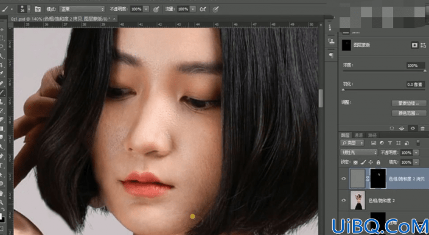The height and width of the screenshot is (235, 429).
Task: Open the Paragraph collapsed panel icon
Action: tap(331, 55)
